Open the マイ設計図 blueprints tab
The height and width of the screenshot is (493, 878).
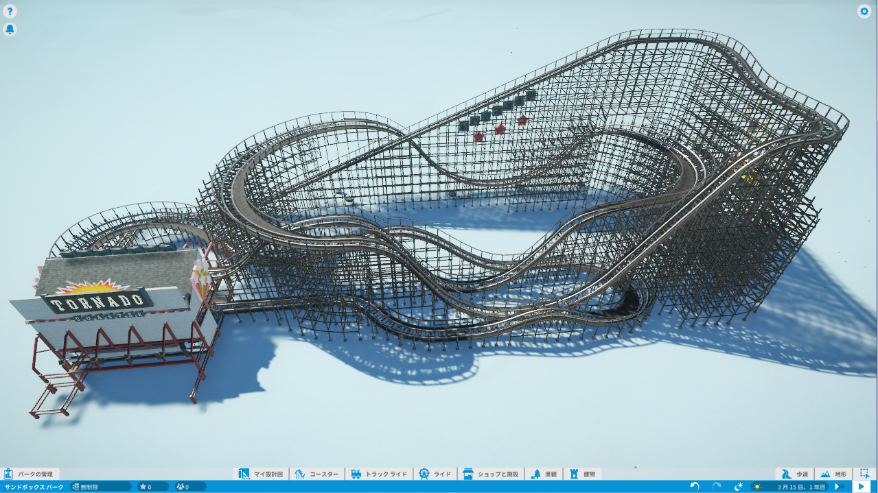pos(261,474)
